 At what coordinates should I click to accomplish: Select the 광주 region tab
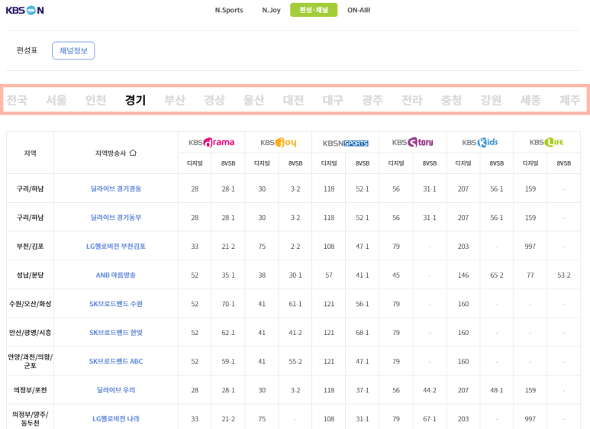tap(372, 100)
